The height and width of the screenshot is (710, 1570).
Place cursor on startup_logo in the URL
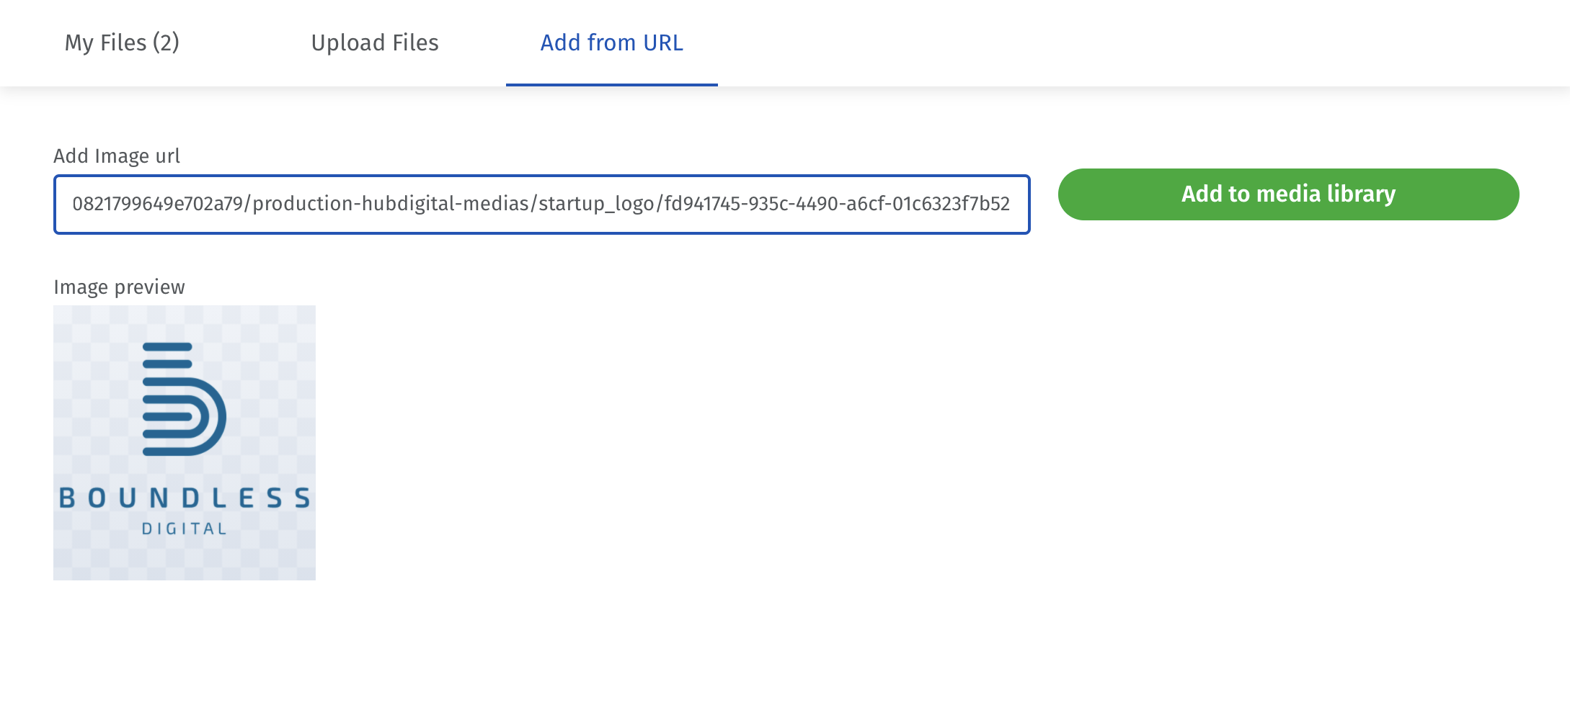(x=596, y=205)
